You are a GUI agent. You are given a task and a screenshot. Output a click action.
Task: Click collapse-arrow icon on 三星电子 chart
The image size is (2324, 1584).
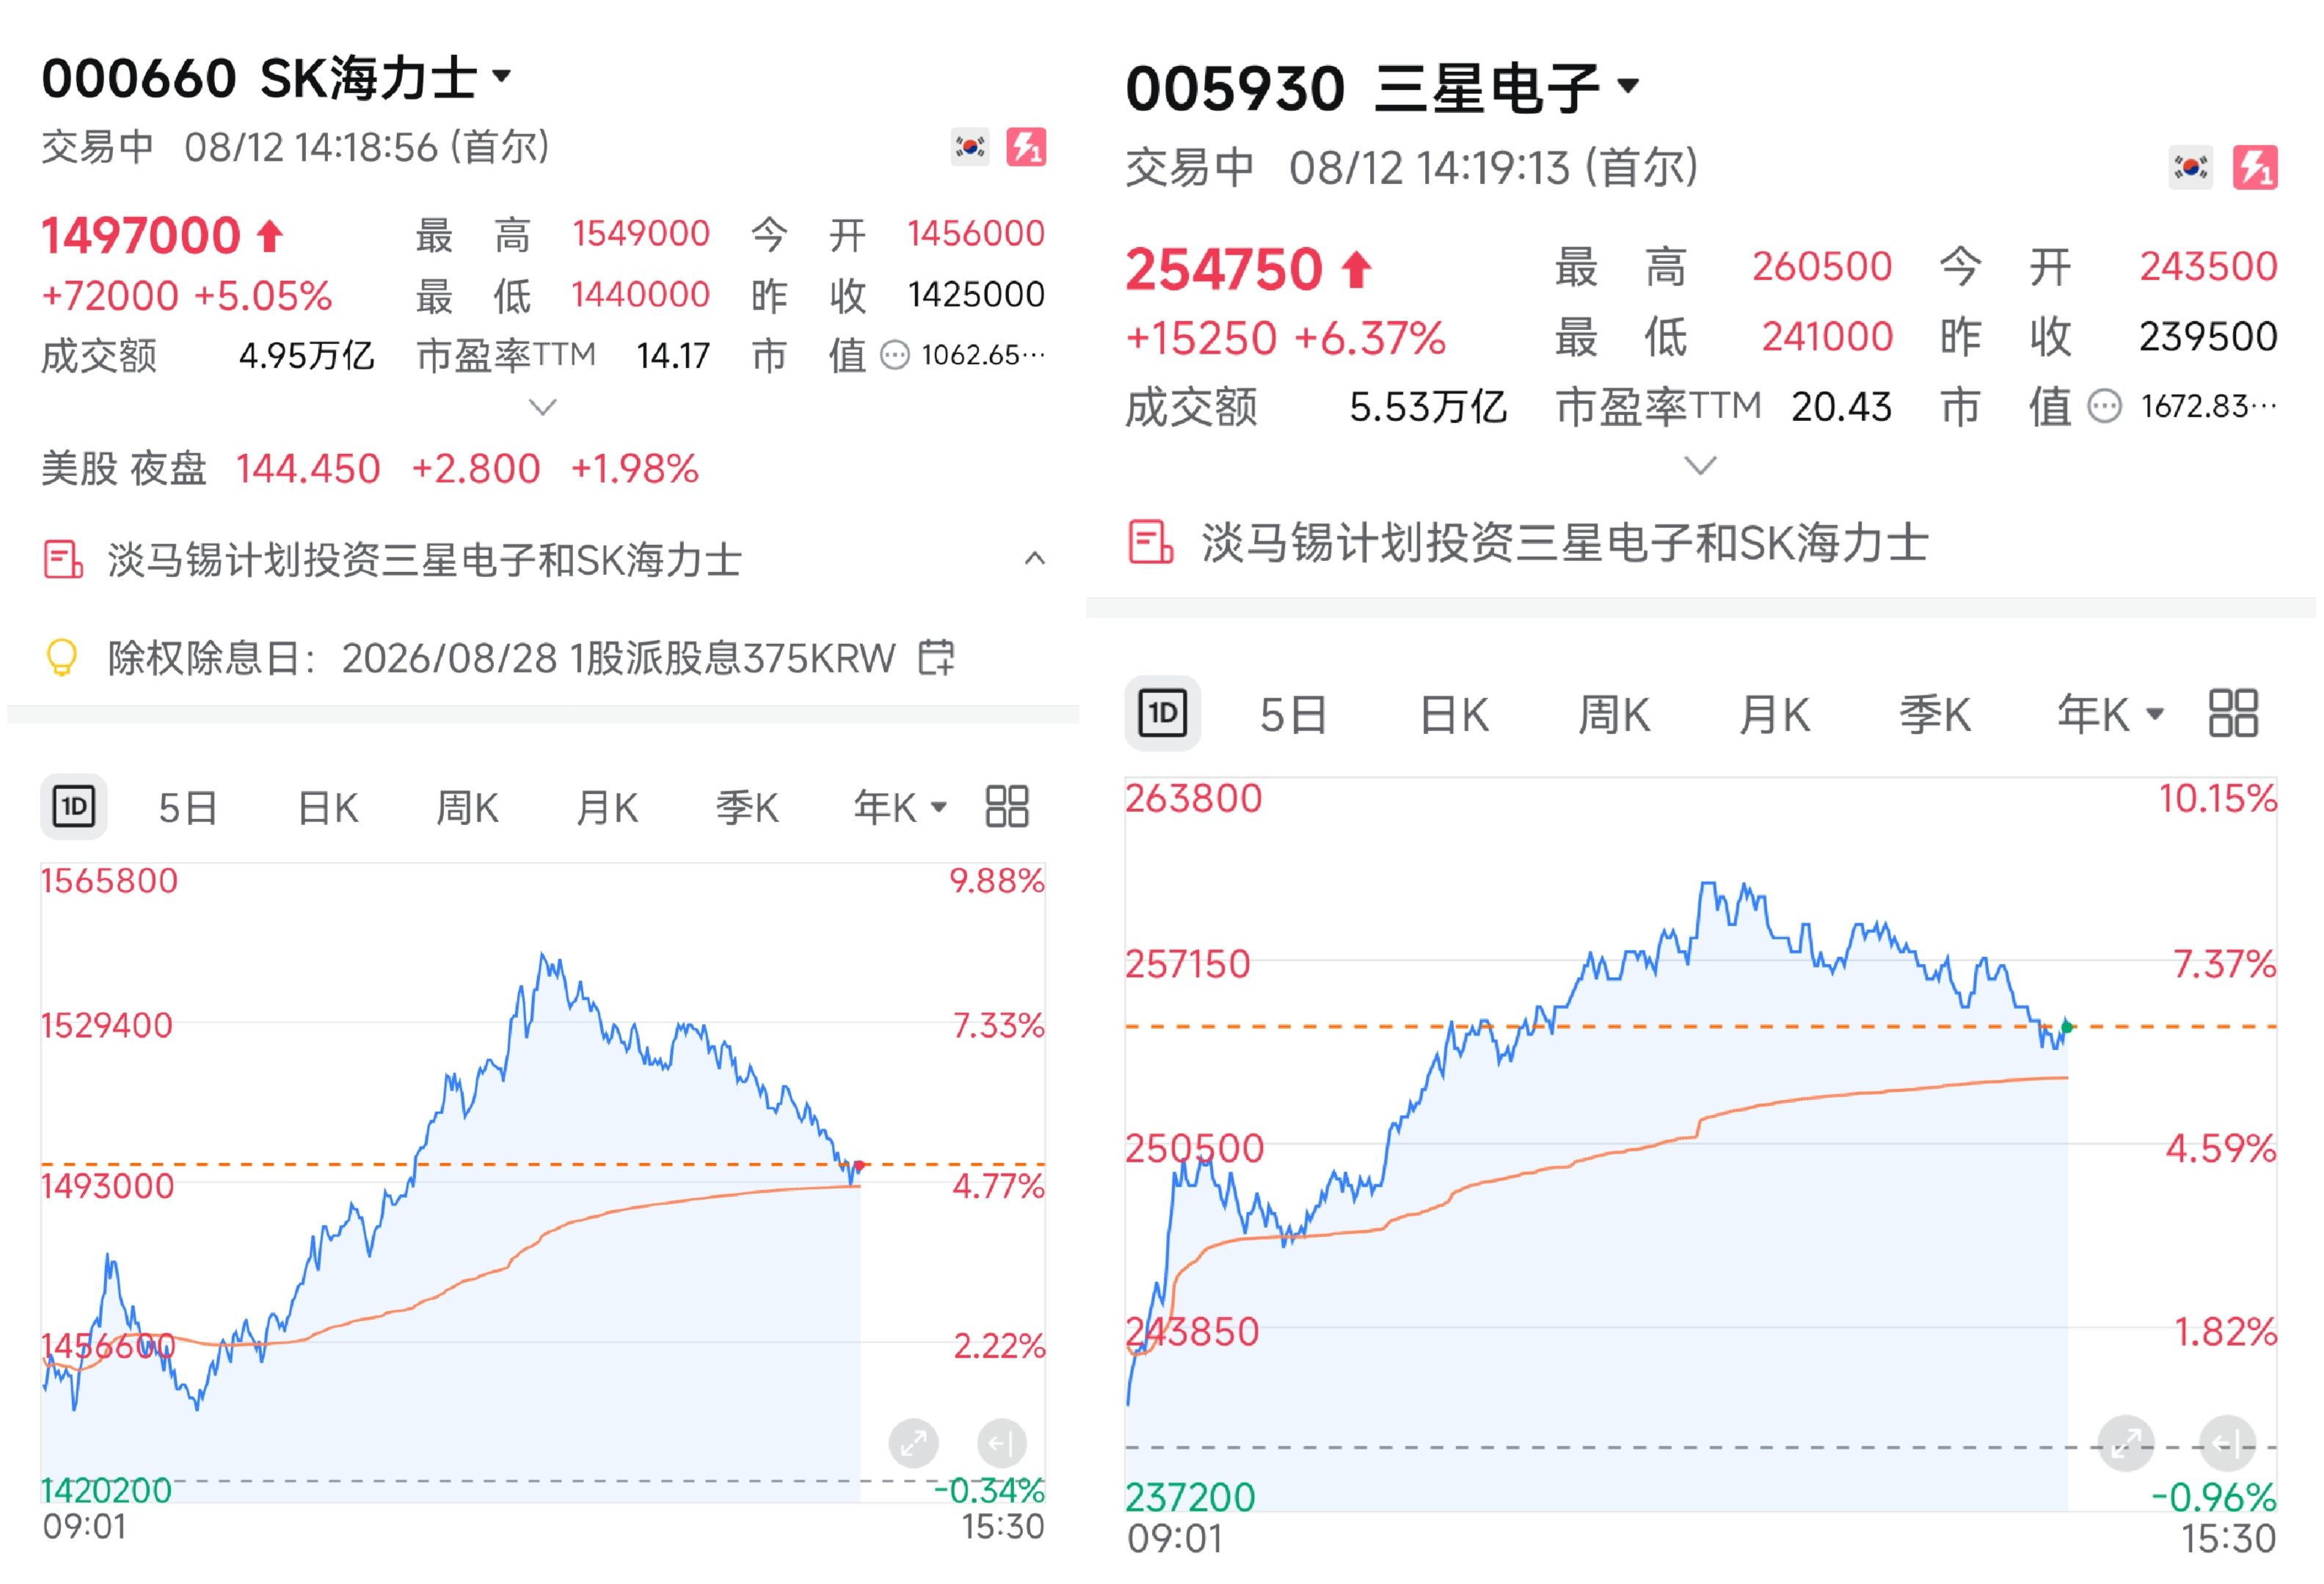(2228, 1443)
